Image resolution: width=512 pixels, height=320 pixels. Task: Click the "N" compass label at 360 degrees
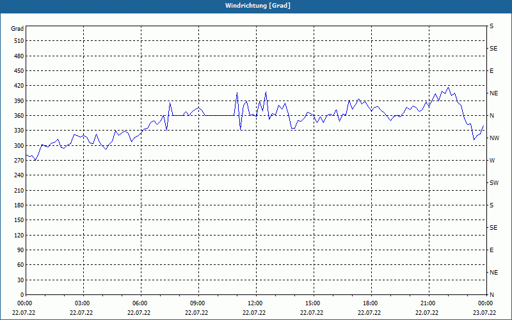click(492, 116)
